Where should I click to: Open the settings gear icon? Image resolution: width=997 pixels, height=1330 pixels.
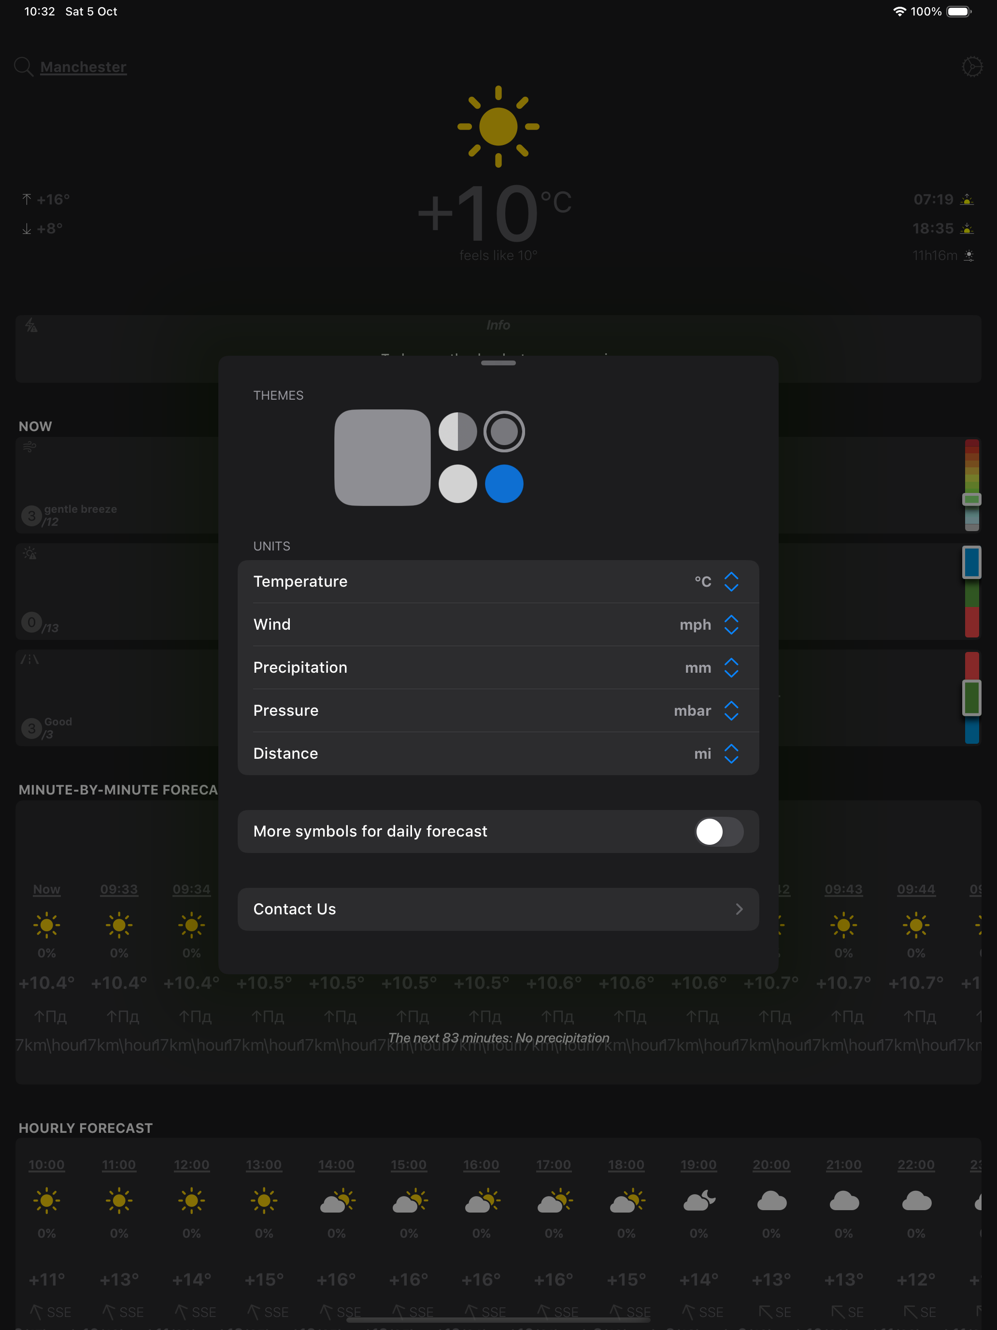pos(971,67)
